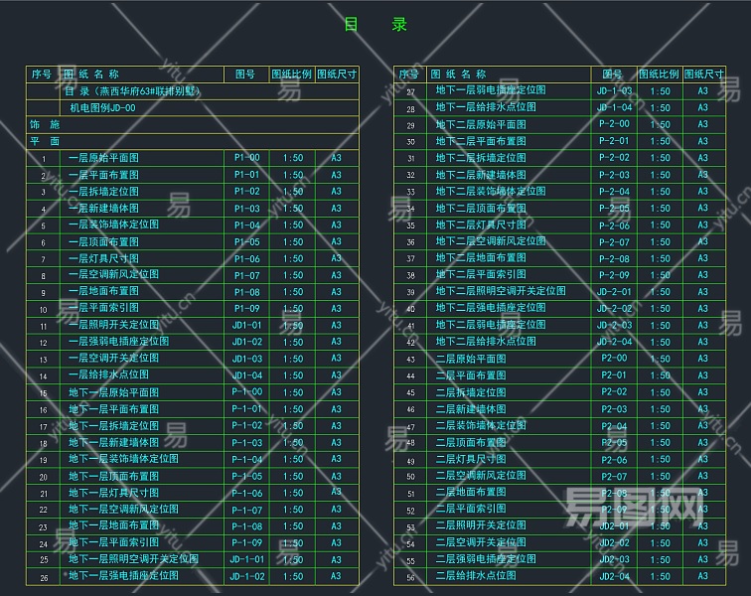This screenshot has width=751, height=596.
Task: Select row text 二层装饰墙体定位图
Action: [x=481, y=425]
